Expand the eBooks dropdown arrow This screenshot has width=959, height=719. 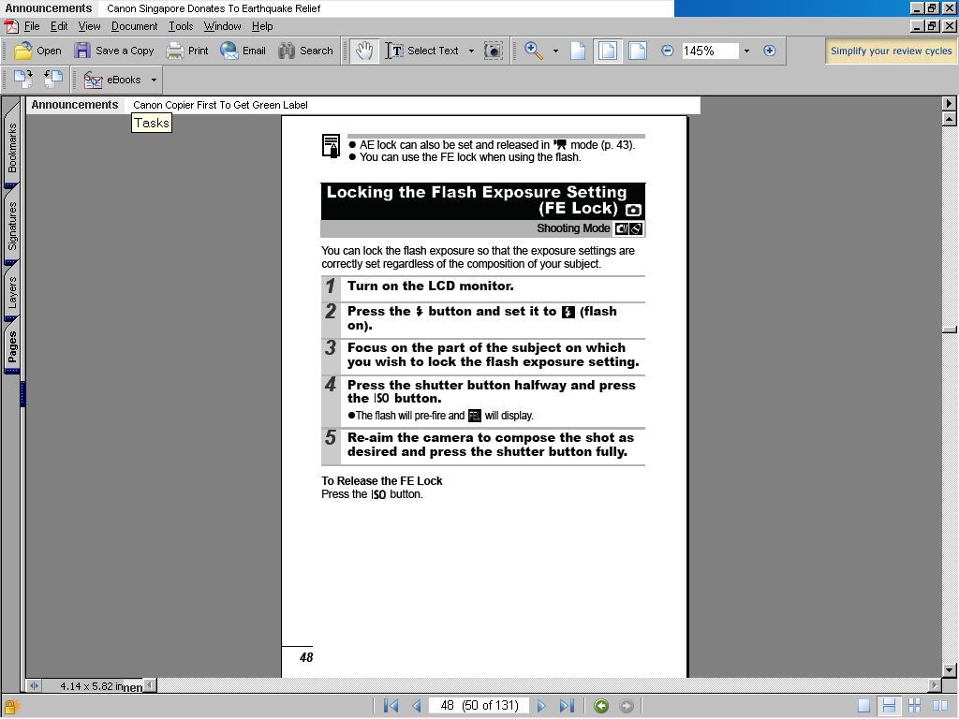pos(155,80)
